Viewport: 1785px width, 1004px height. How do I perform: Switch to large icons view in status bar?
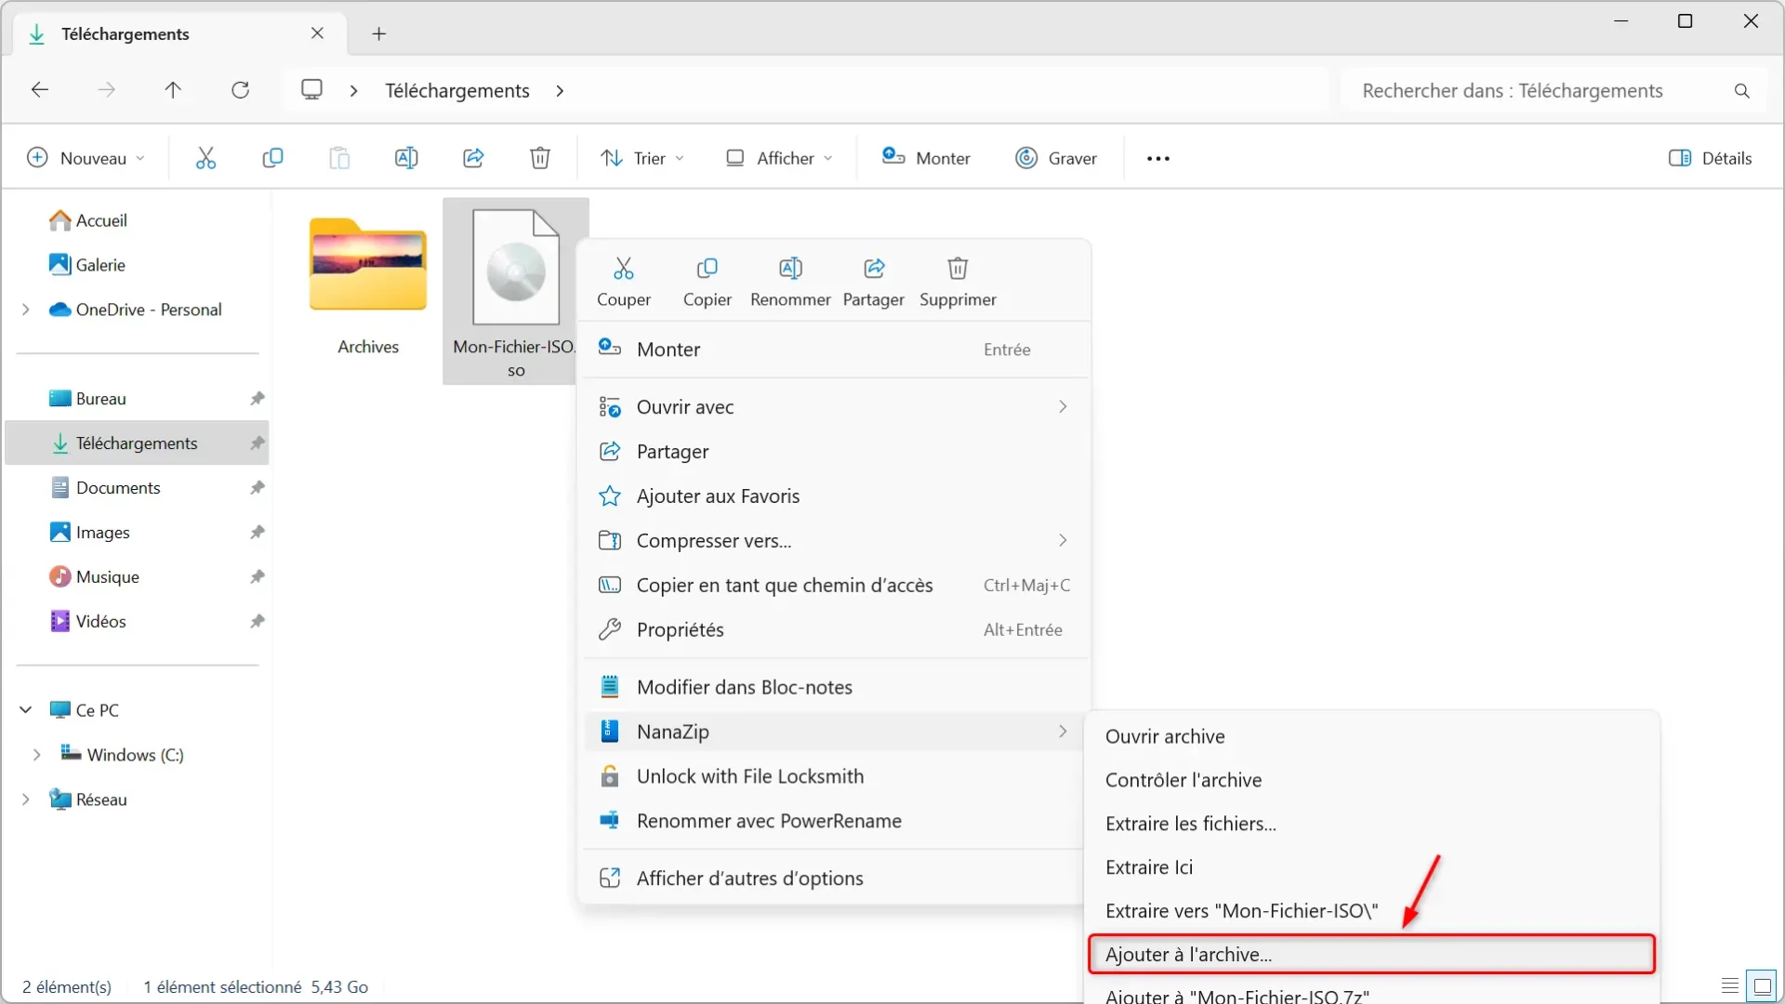pos(1762,985)
